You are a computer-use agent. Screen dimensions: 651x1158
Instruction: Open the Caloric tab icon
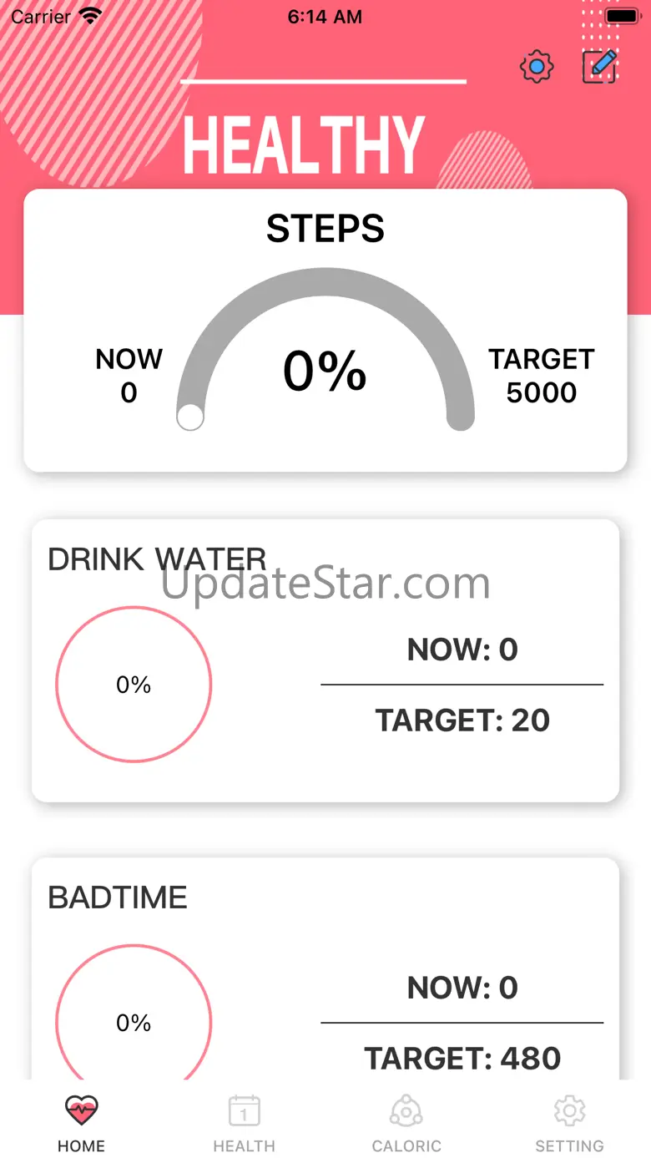pyautogui.click(x=406, y=1111)
